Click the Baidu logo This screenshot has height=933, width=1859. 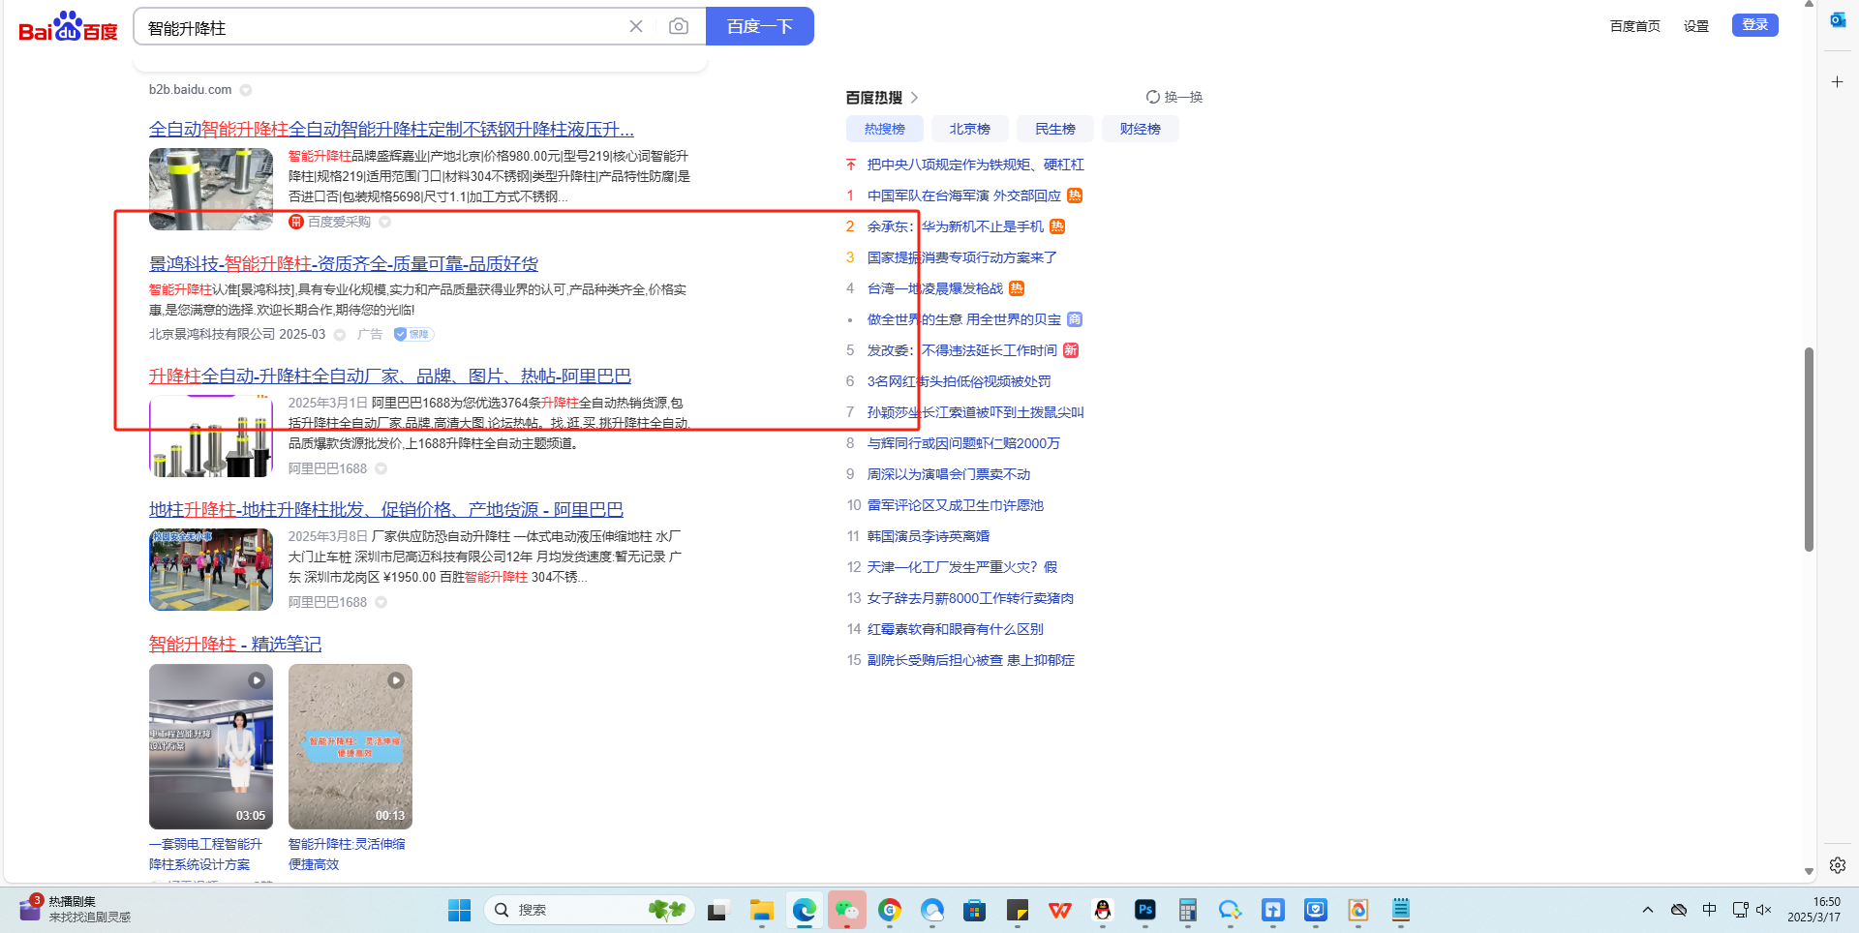[x=68, y=27]
